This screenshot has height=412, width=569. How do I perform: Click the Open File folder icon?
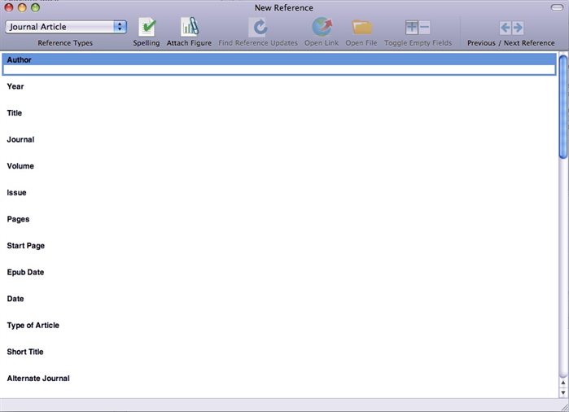361,27
